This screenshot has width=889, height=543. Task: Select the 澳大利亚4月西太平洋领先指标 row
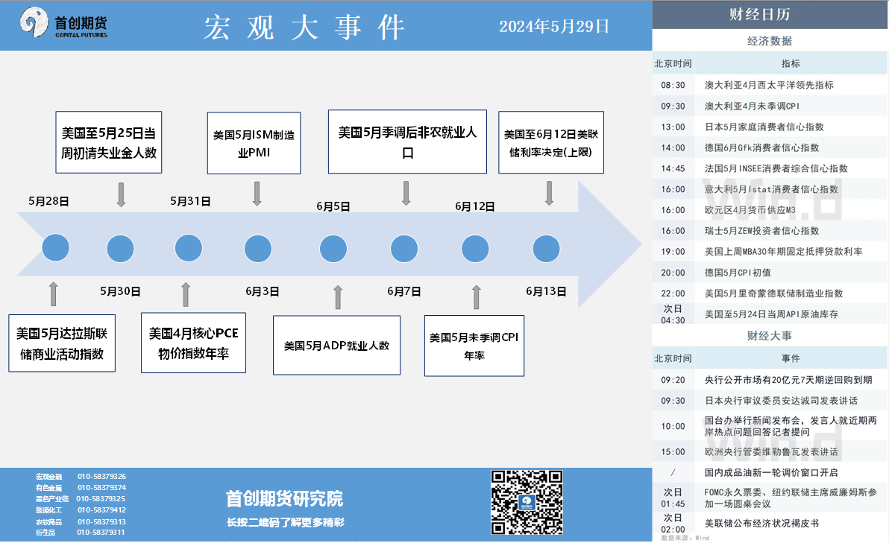click(x=770, y=85)
